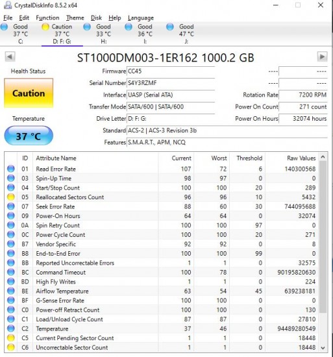This screenshot has width=333, height=357.
Task: Click the Standard field ACS-2 | ACS-3
Action: [227, 130]
